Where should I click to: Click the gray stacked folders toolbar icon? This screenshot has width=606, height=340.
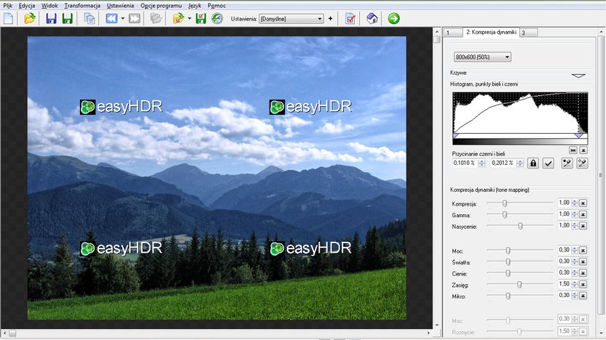coord(156,18)
